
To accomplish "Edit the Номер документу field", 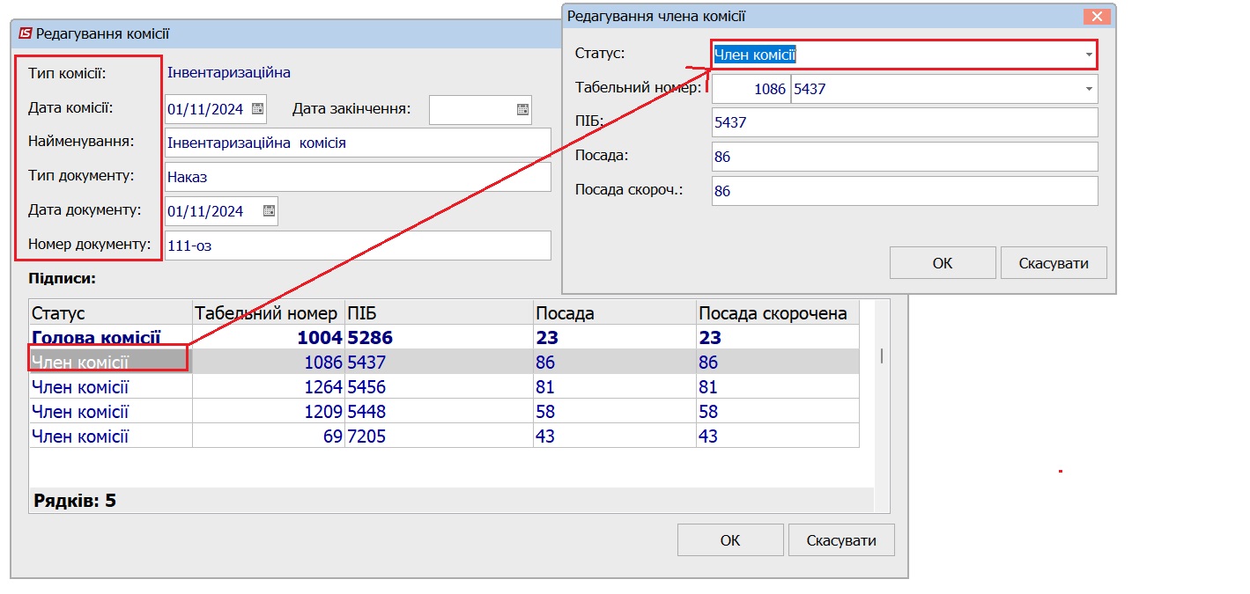I will pyautogui.click(x=358, y=246).
